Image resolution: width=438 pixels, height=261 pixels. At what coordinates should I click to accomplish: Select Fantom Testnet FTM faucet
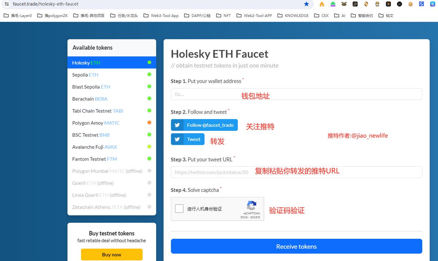(x=112, y=159)
